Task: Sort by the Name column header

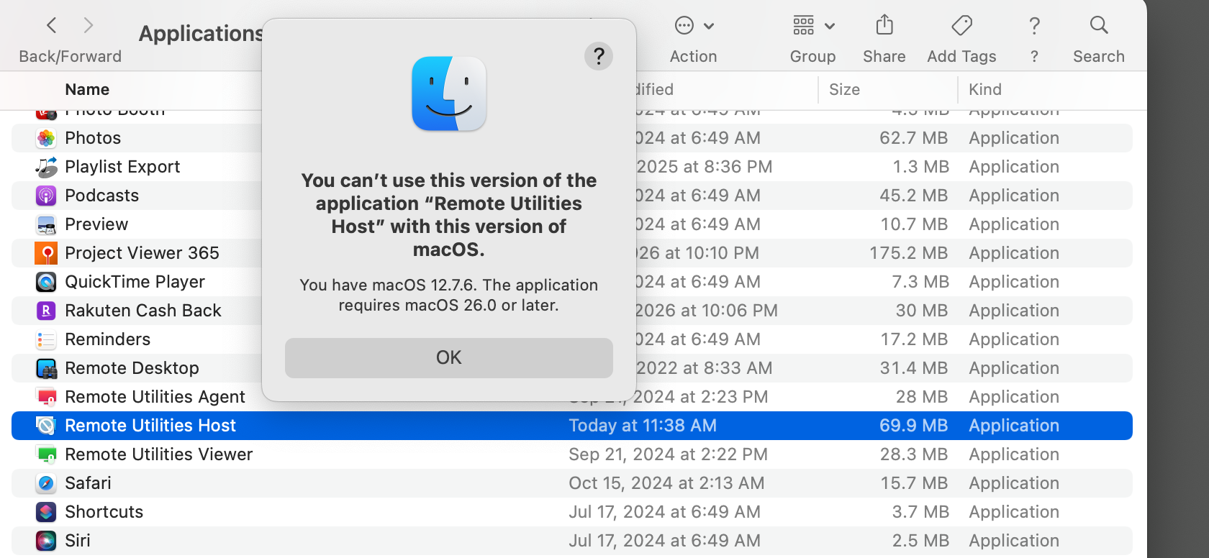Action: (x=87, y=89)
